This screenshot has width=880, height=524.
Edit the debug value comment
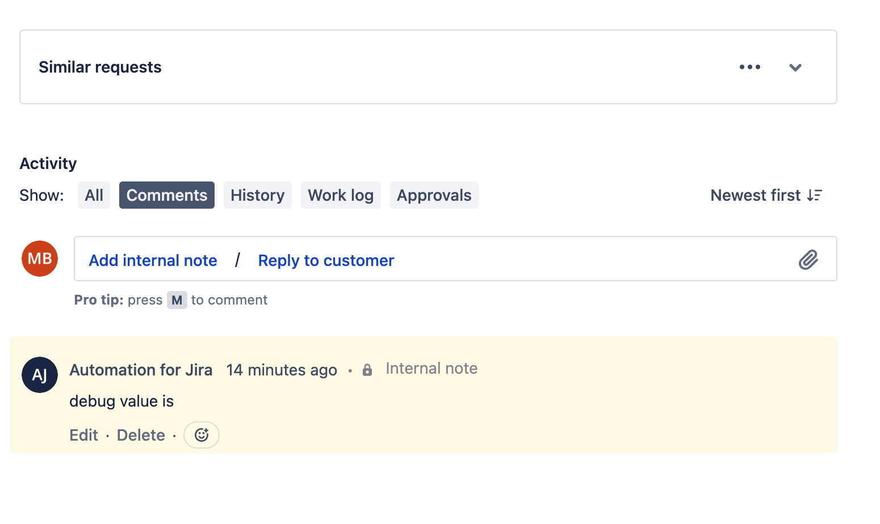click(83, 434)
